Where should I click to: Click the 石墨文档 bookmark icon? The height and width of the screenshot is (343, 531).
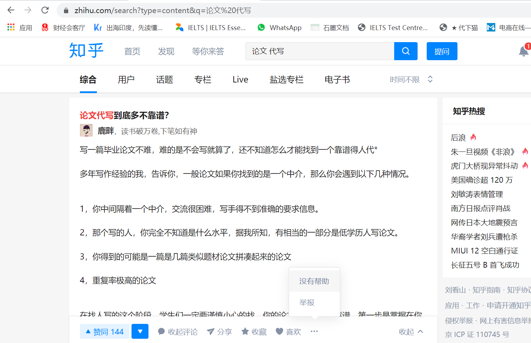314,27
